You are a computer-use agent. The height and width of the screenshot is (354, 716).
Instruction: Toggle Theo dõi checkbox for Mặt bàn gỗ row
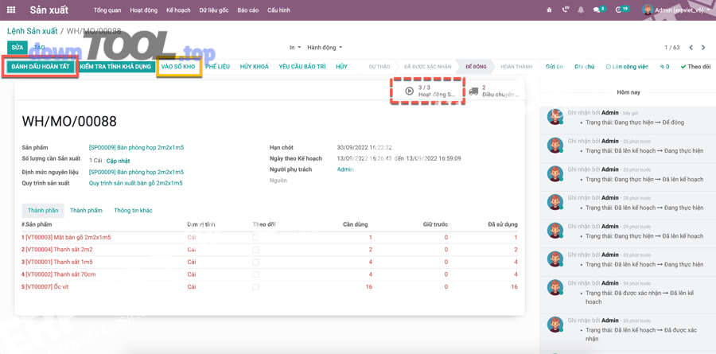(255, 237)
